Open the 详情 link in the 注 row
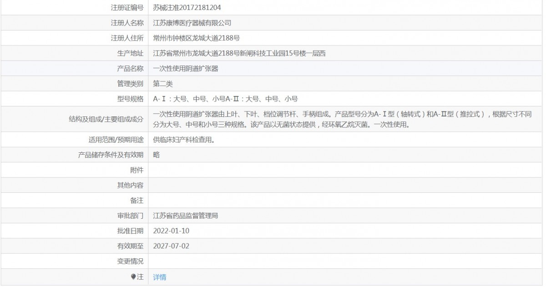 (x=160, y=277)
